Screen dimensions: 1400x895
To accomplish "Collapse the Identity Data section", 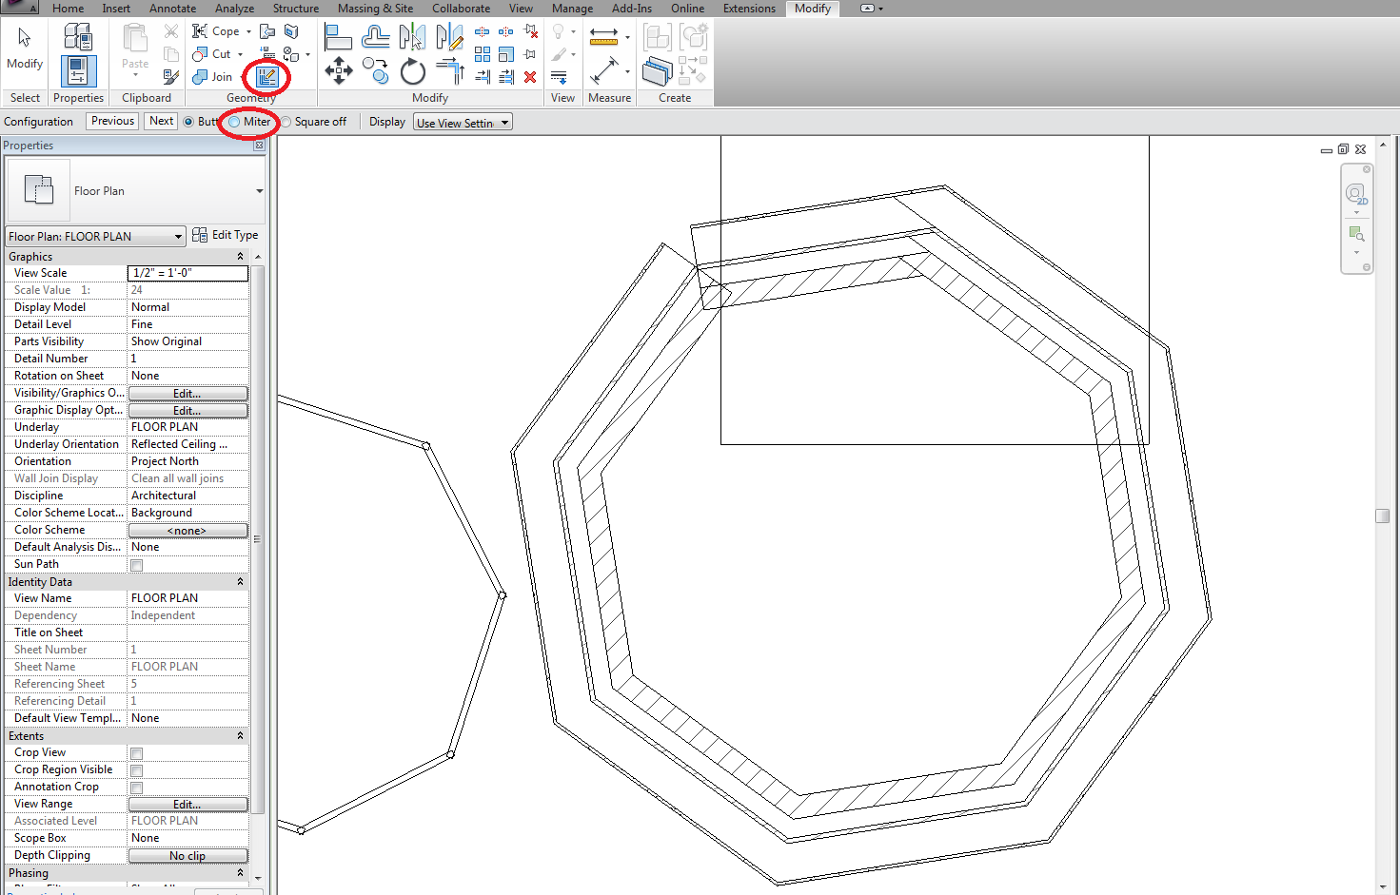I will click(x=240, y=582).
